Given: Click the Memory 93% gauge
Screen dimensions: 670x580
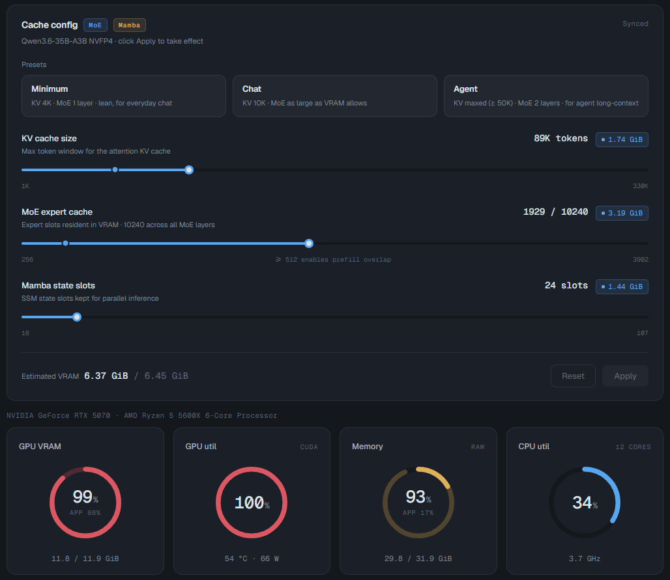Looking at the screenshot, I should point(418,503).
